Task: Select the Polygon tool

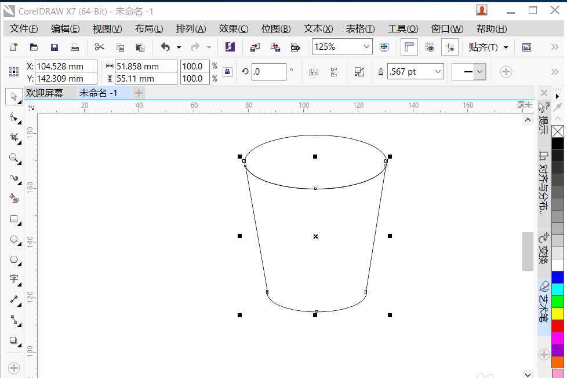Action: 14,259
